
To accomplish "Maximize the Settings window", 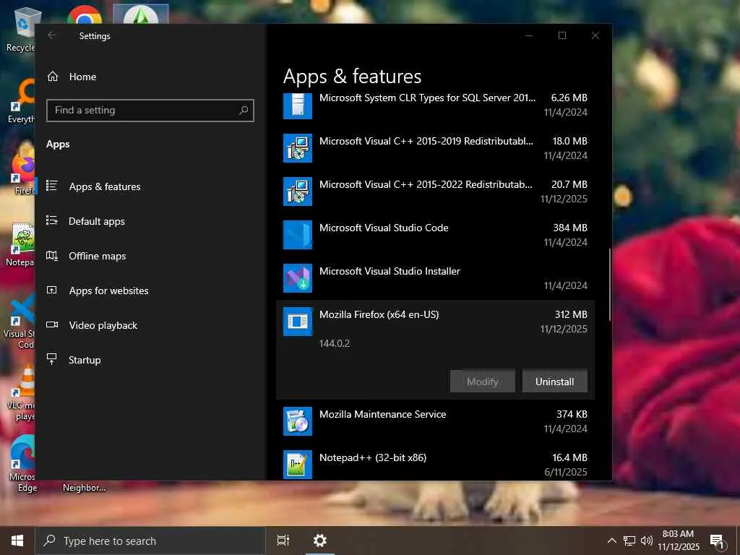I will [562, 35].
